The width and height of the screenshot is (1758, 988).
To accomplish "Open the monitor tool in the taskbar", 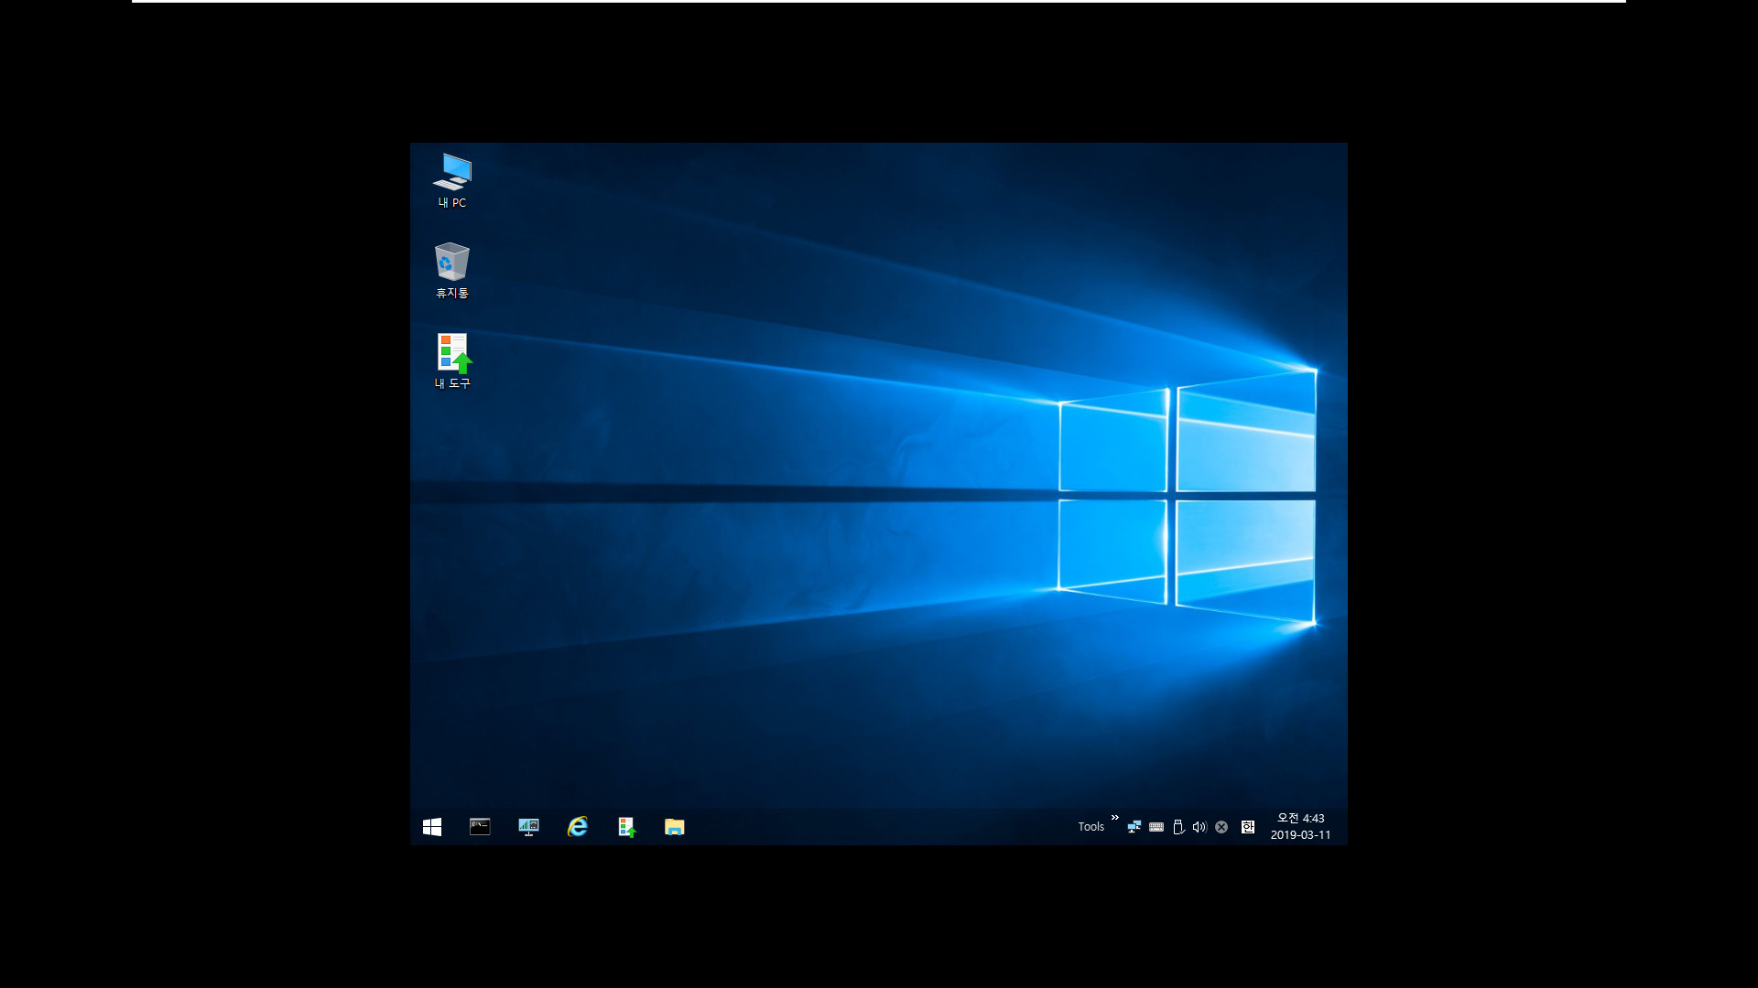I will 528,827.
